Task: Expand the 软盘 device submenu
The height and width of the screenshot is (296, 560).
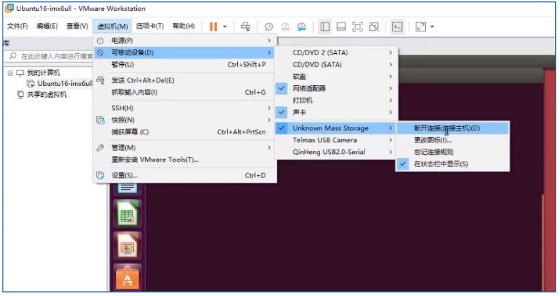Action: click(336, 76)
